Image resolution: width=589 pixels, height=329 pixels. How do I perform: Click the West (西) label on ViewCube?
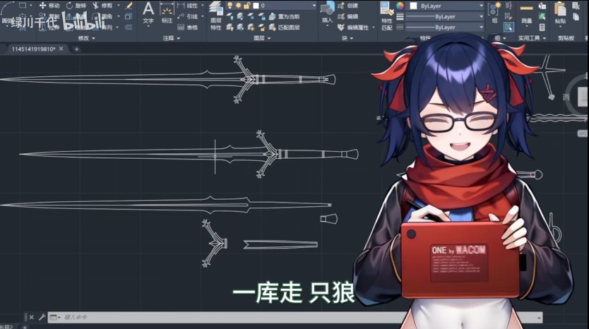566,97
